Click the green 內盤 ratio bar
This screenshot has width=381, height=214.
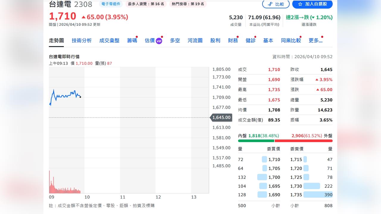click(x=256, y=141)
